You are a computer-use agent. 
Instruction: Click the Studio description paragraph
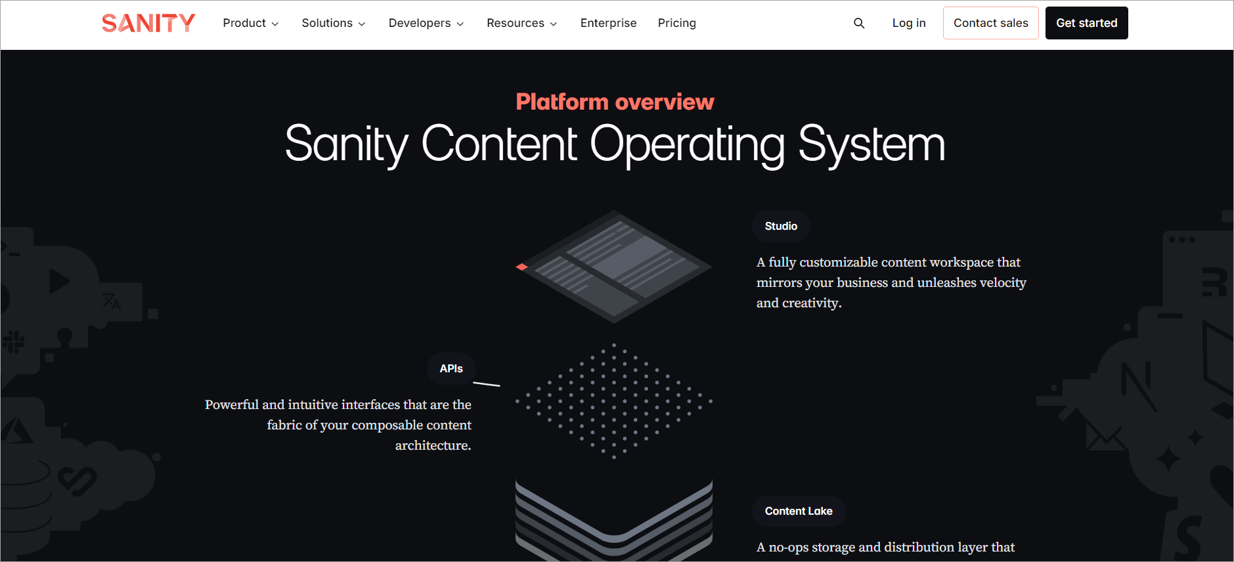pos(891,282)
